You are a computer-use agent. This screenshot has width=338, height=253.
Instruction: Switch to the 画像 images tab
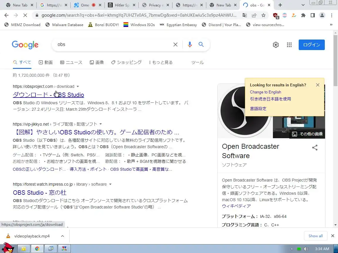(97, 62)
